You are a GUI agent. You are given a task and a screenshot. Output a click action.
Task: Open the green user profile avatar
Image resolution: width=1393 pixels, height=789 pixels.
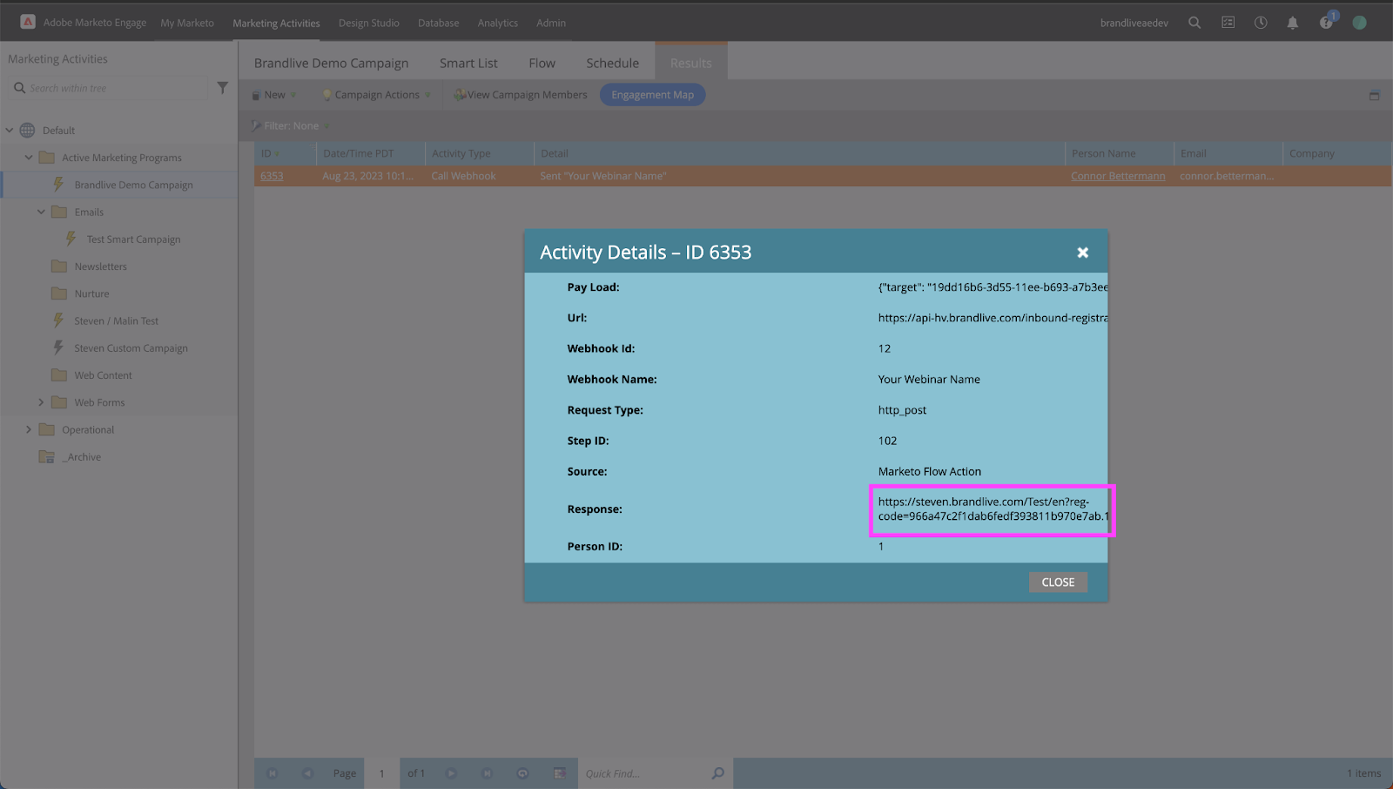pos(1359,23)
